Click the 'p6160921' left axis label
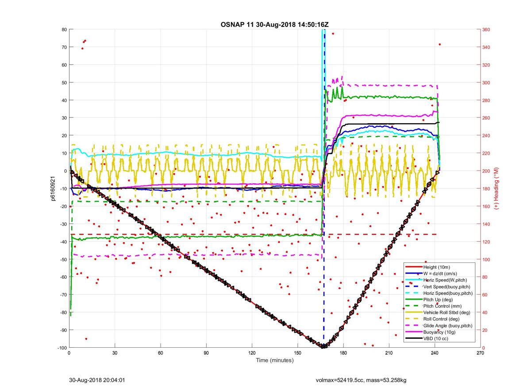The height and width of the screenshot is (391, 531). tap(52, 189)
